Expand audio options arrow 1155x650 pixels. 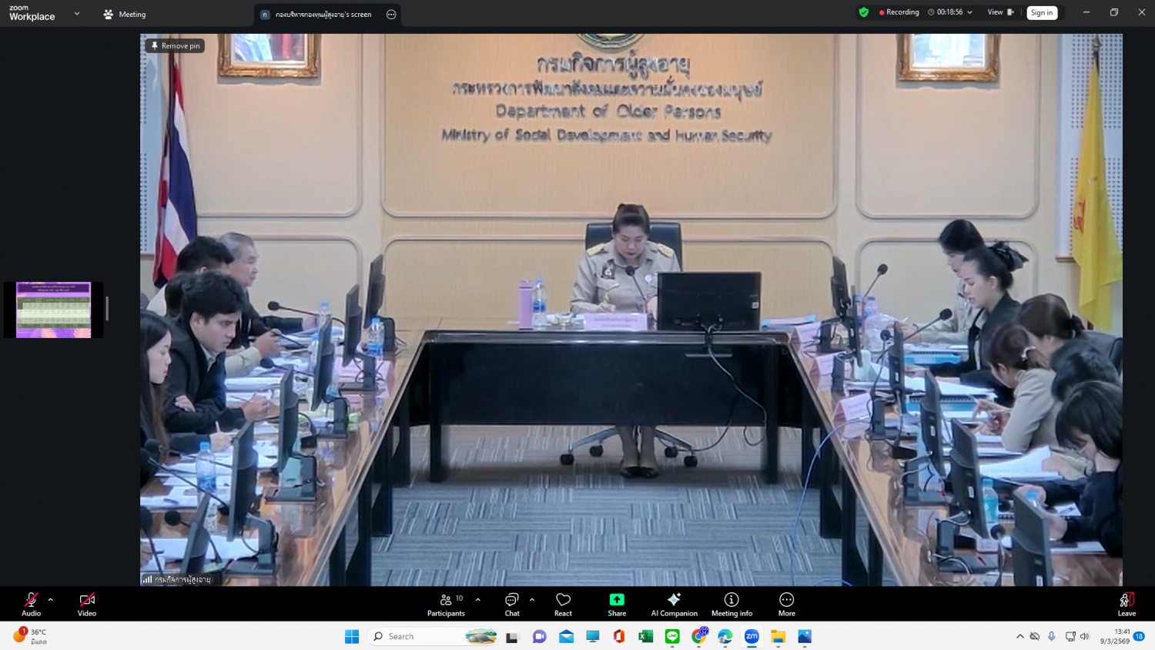click(51, 599)
